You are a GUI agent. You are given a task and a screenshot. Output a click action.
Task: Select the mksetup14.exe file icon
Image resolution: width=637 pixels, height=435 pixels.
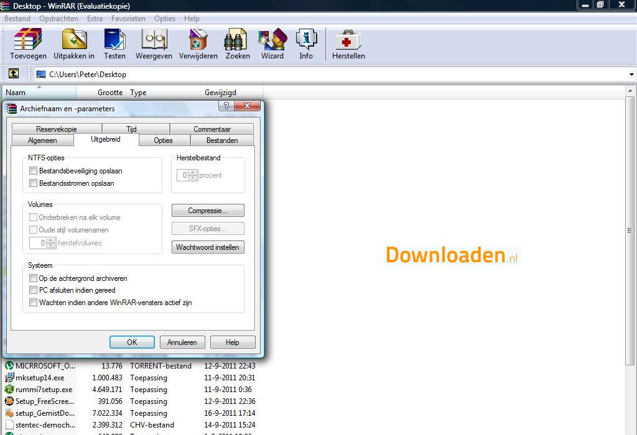pyautogui.click(x=9, y=377)
